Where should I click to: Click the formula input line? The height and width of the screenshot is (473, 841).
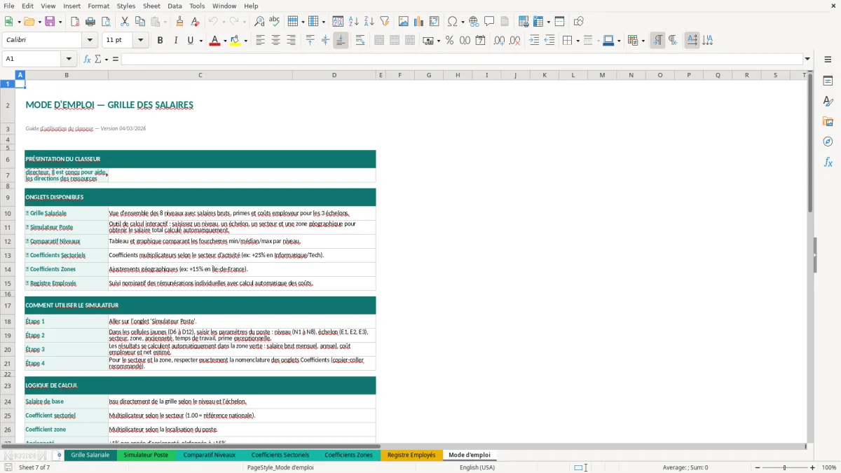tap(462, 59)
